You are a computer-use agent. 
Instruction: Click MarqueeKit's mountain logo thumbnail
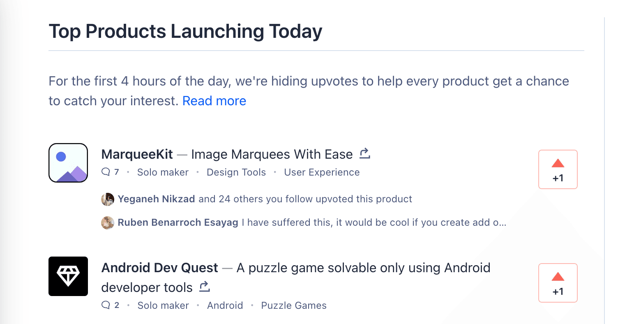68,163
